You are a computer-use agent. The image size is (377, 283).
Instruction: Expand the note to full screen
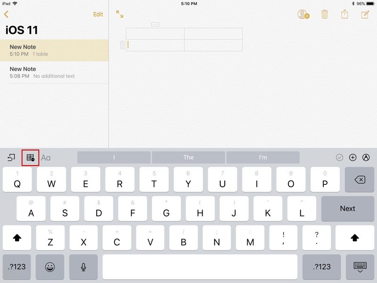tap(120, 15)
